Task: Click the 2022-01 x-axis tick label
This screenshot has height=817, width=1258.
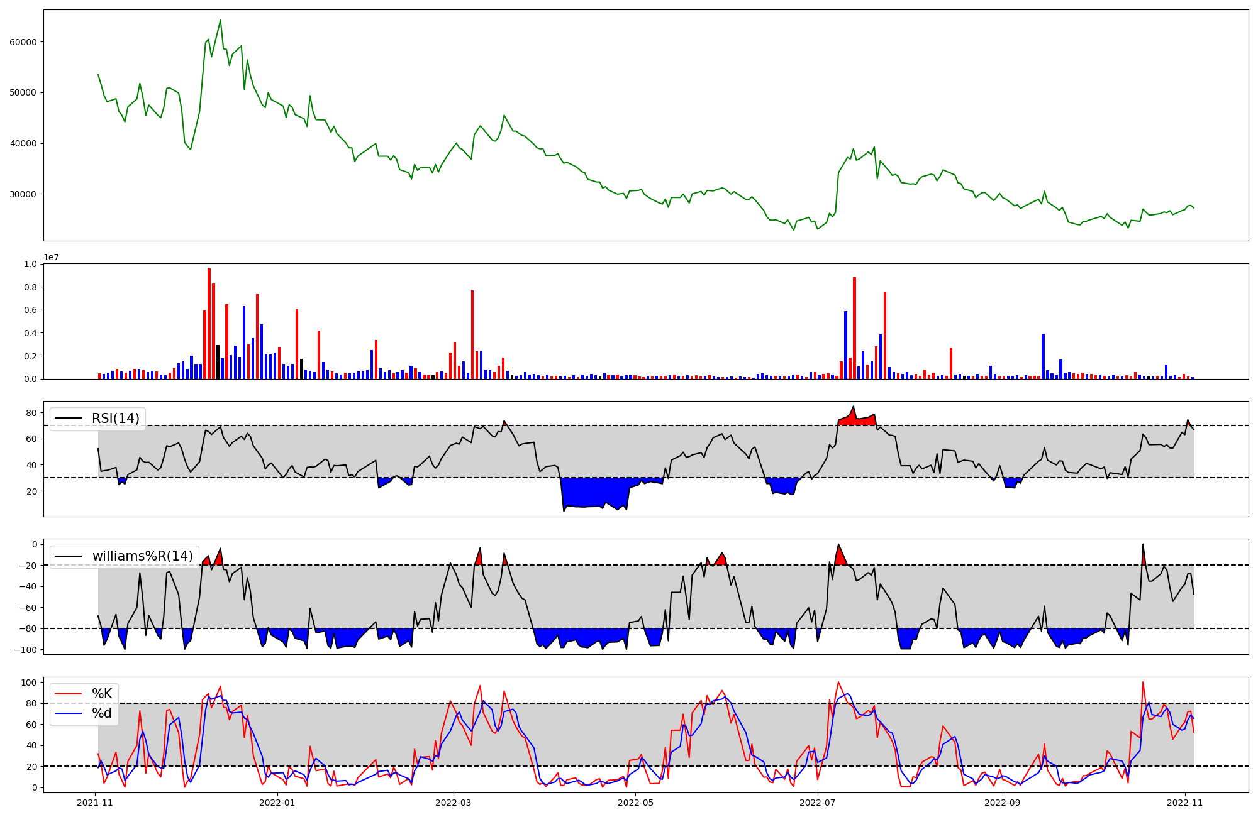Action: pos(277,803)
